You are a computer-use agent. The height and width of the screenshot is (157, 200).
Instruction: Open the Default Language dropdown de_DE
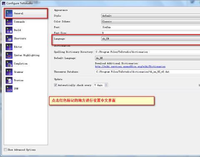pos(147,58)
